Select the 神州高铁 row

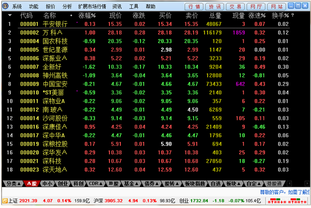[x=148, y=75]
